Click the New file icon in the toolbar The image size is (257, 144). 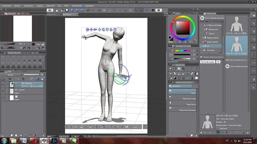[x=57, y=10]
